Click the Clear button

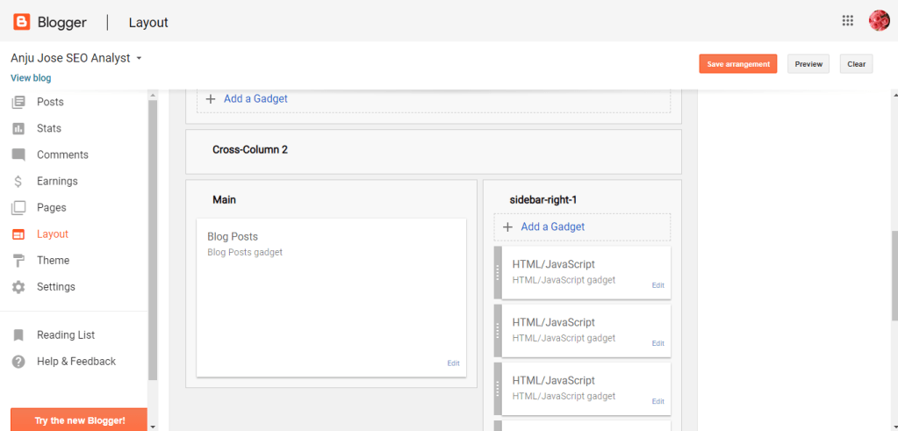(856, 64)
